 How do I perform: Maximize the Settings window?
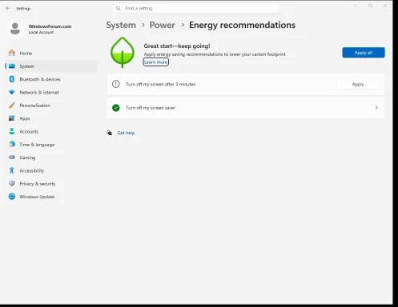370,6
